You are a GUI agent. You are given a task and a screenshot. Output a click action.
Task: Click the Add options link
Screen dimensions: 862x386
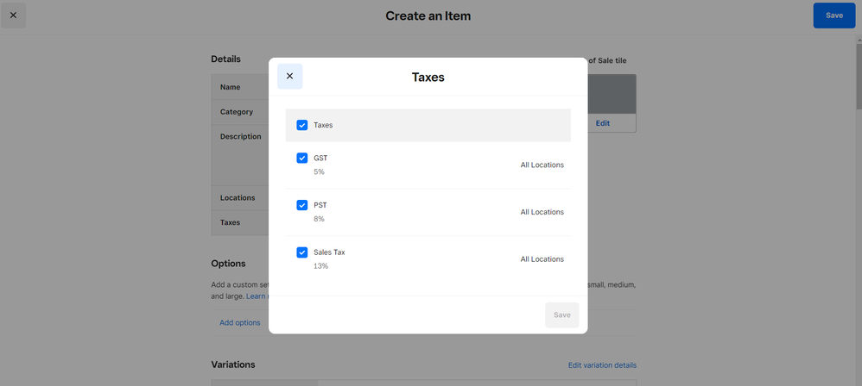239,322
